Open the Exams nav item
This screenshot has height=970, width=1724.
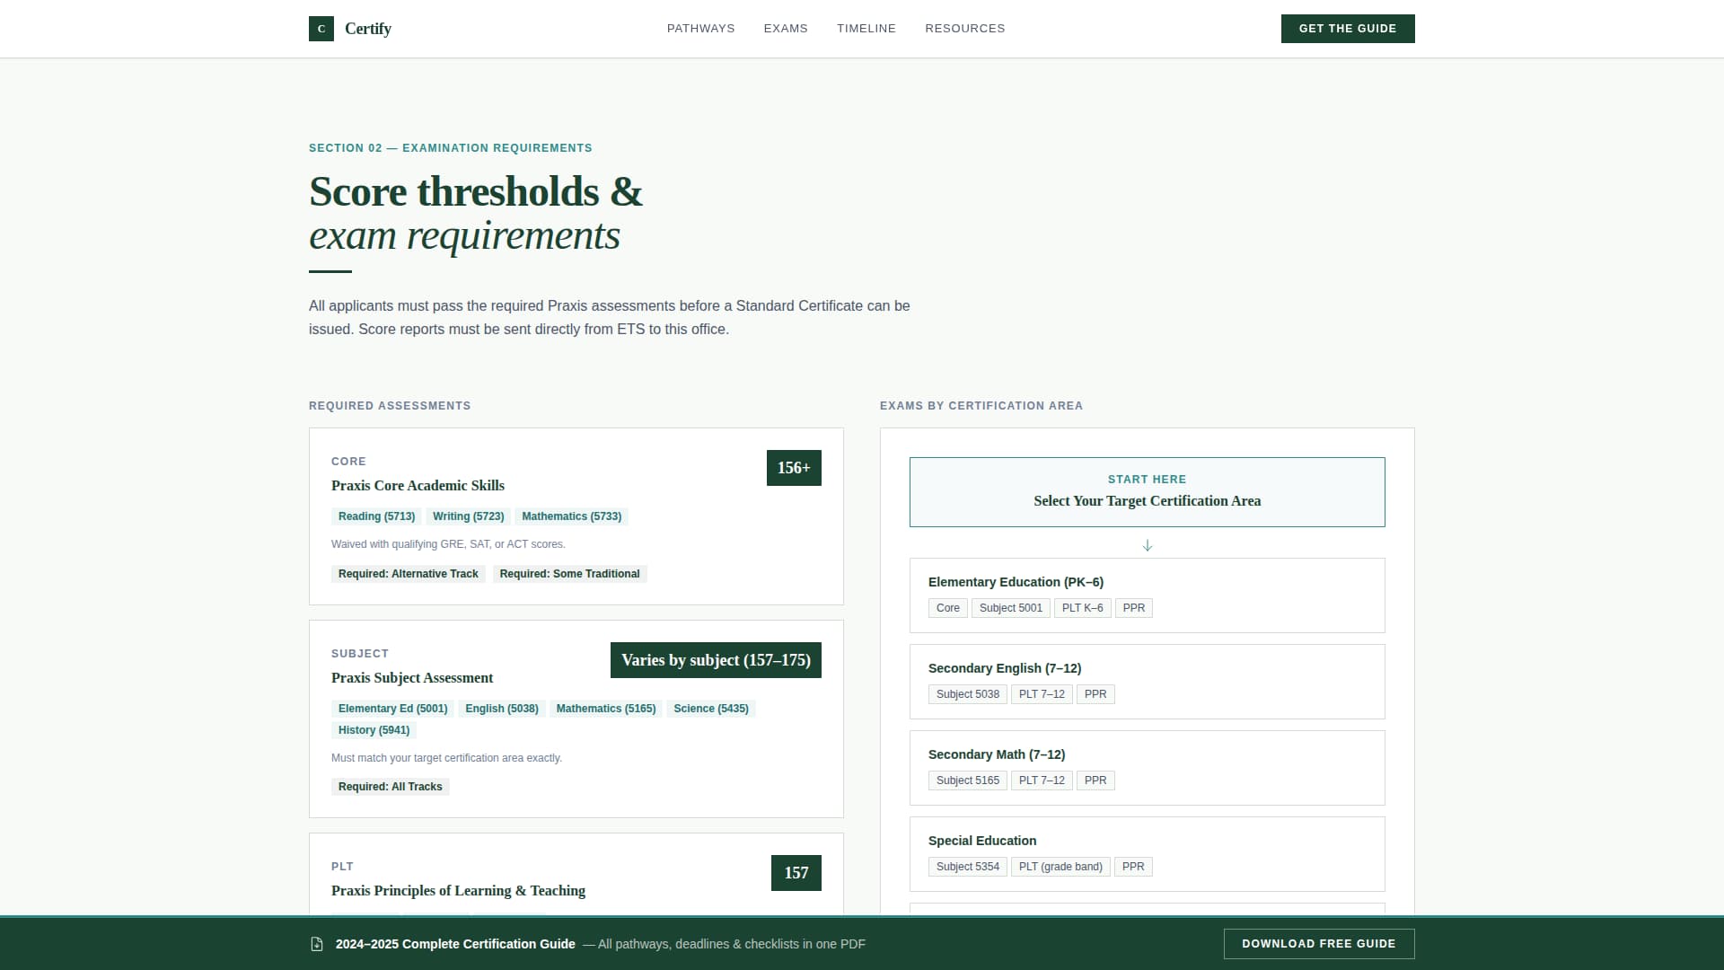pos(786,29)
